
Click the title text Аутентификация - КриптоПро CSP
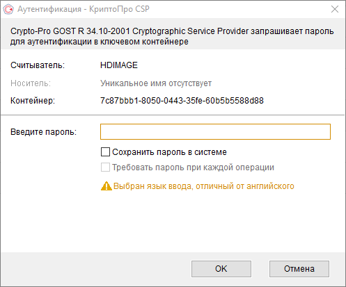point(84,9)
